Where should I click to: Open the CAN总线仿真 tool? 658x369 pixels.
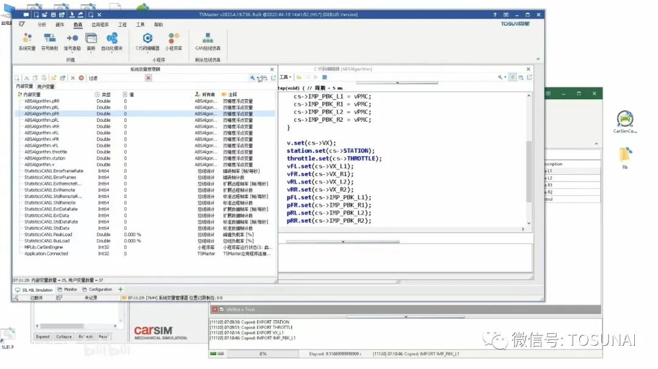click(x=208, y=42)
